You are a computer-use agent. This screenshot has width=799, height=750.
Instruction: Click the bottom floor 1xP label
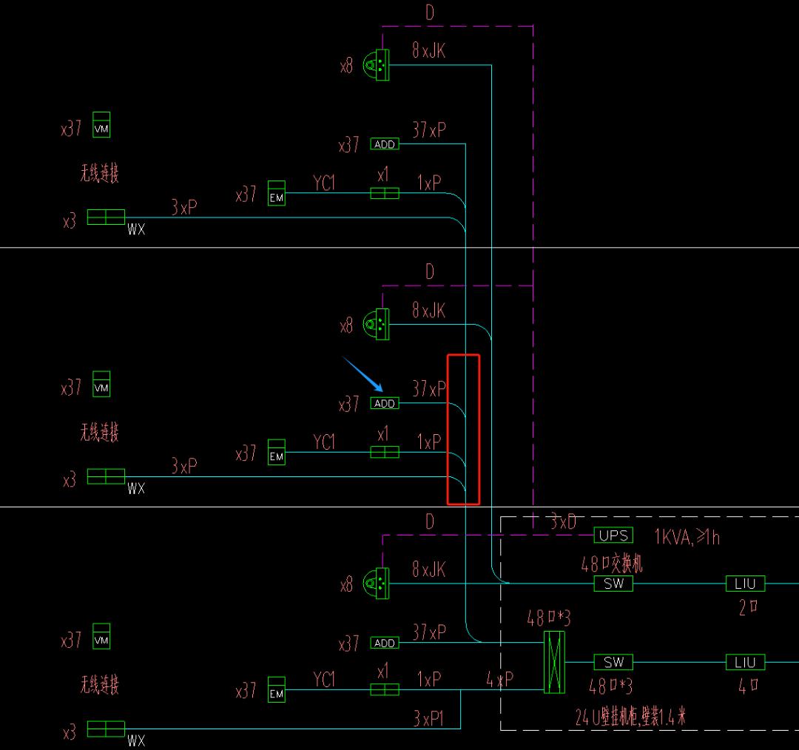click(x=429, y=679)
